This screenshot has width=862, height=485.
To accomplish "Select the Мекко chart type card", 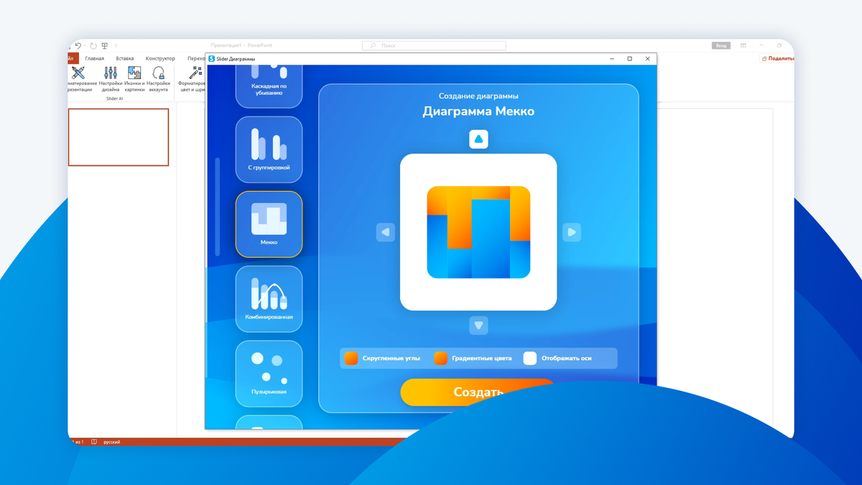I will tap(269, 224).
